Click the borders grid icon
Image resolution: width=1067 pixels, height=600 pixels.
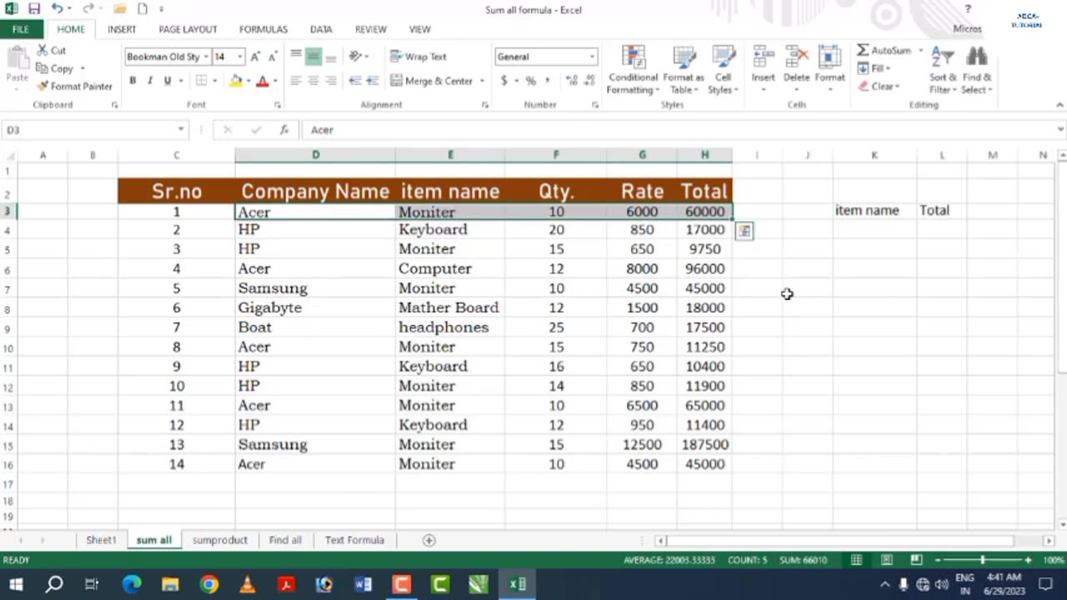201,81
